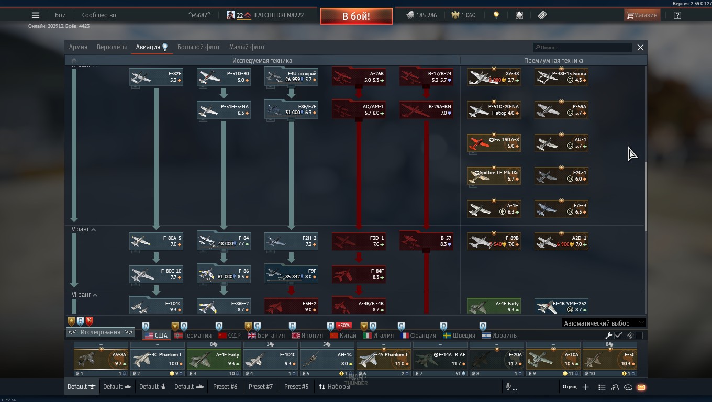Toggle the checked checkbox above crew slots
This screenshot has height=402, width=712.
(x=618, y=336)
